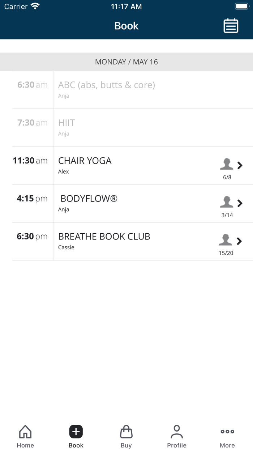Tap the Home icon
The image size is (253, 450).
25,432
